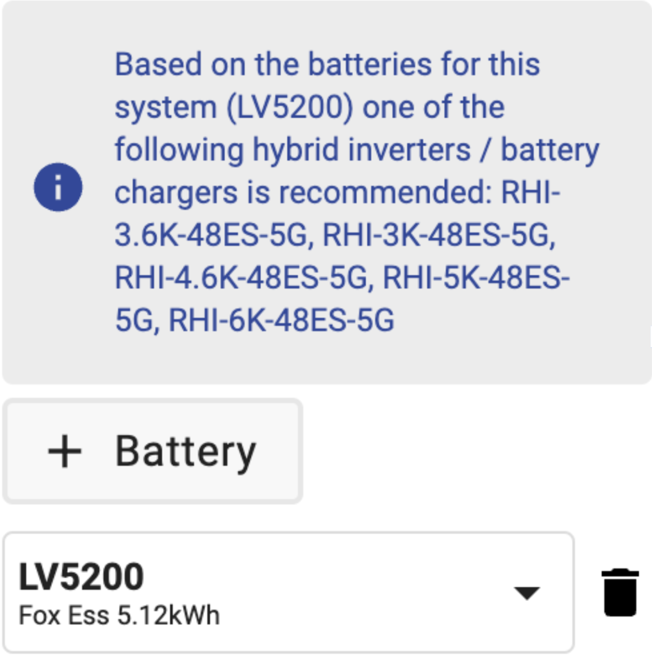This screenshot has width=652, height=658.
Task: Open the LV5200 battery selector
Action: (289, 593)
